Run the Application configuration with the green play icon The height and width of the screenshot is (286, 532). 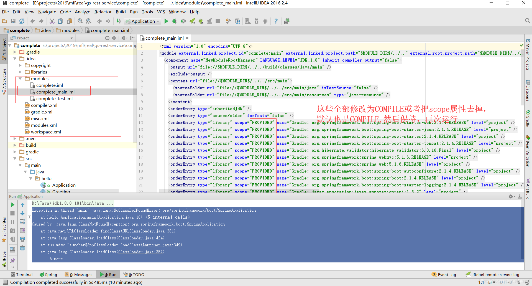coord(166,21)
